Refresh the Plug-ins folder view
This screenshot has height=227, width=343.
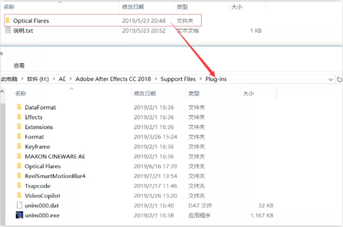339,79
